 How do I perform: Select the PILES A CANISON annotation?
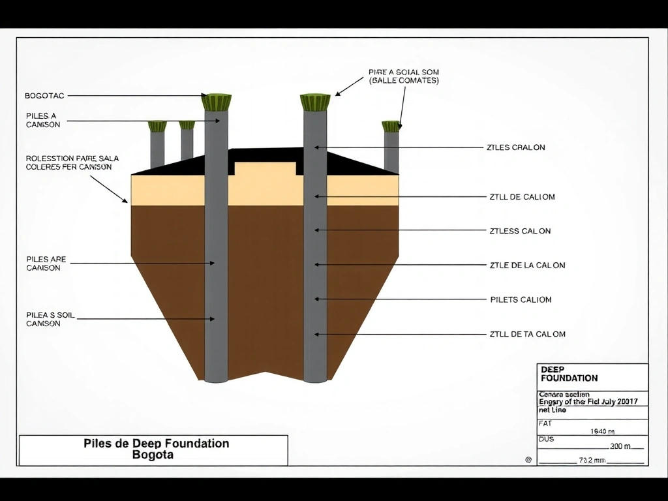(x=43, y=120)
